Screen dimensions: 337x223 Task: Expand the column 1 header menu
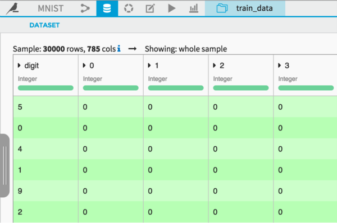[149, 66]
